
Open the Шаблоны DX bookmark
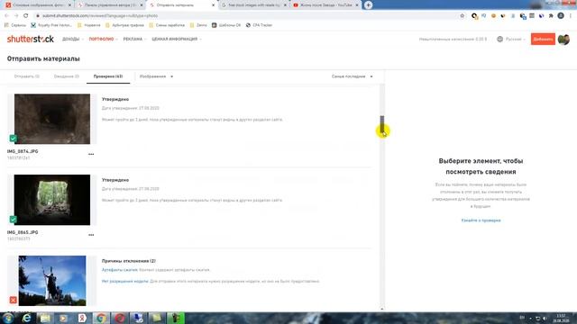(x=226, y=25)
